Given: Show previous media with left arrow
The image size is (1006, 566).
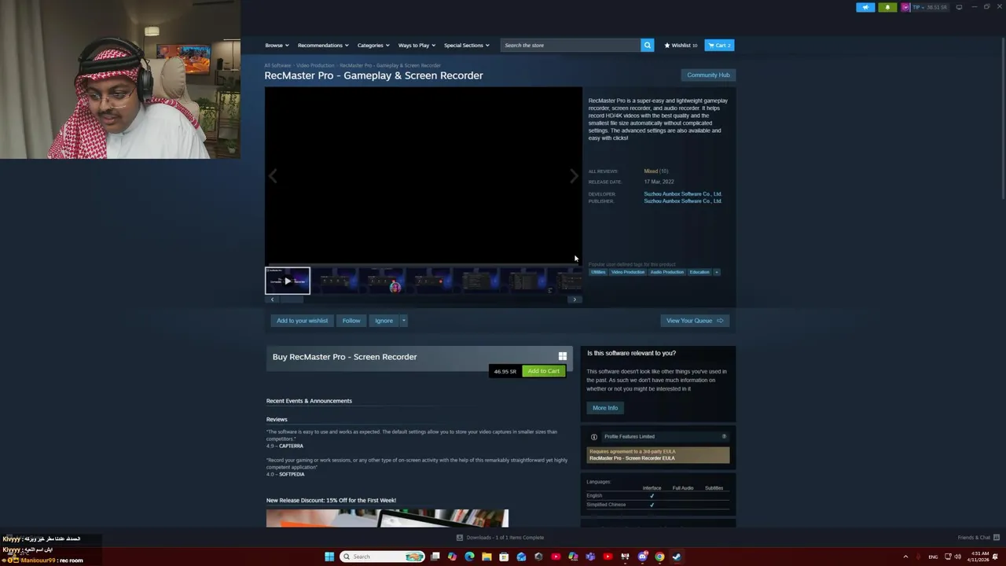Looking at the screenshot, I should tap(273, 176).
